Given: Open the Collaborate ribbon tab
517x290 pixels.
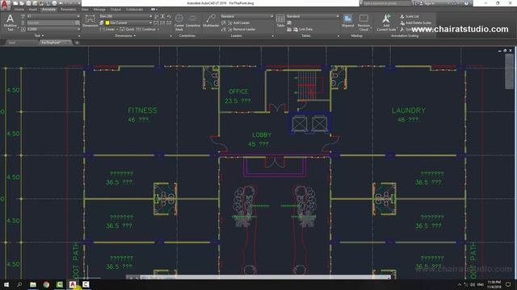Looking at the screenshot, I should [134, 10].
